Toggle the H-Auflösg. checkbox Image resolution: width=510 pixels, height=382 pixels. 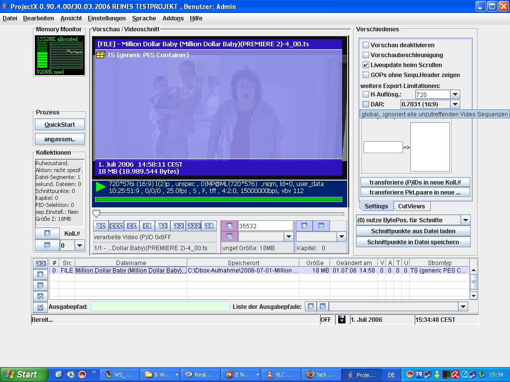click(366, 95)
